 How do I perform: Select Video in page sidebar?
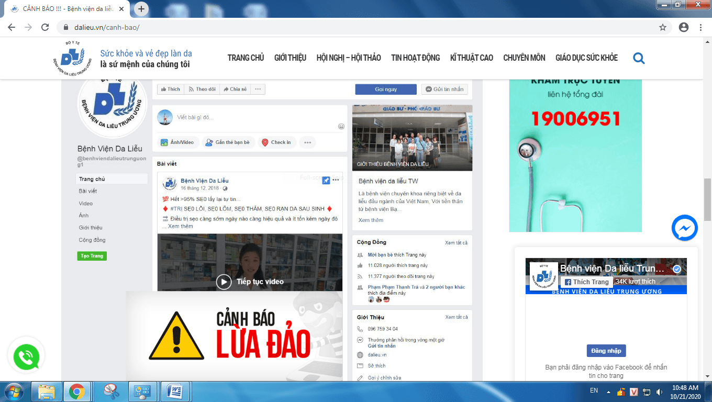[x=86, y=204]
